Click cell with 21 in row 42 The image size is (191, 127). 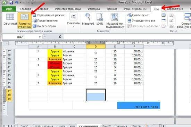[x=95, y=71]
